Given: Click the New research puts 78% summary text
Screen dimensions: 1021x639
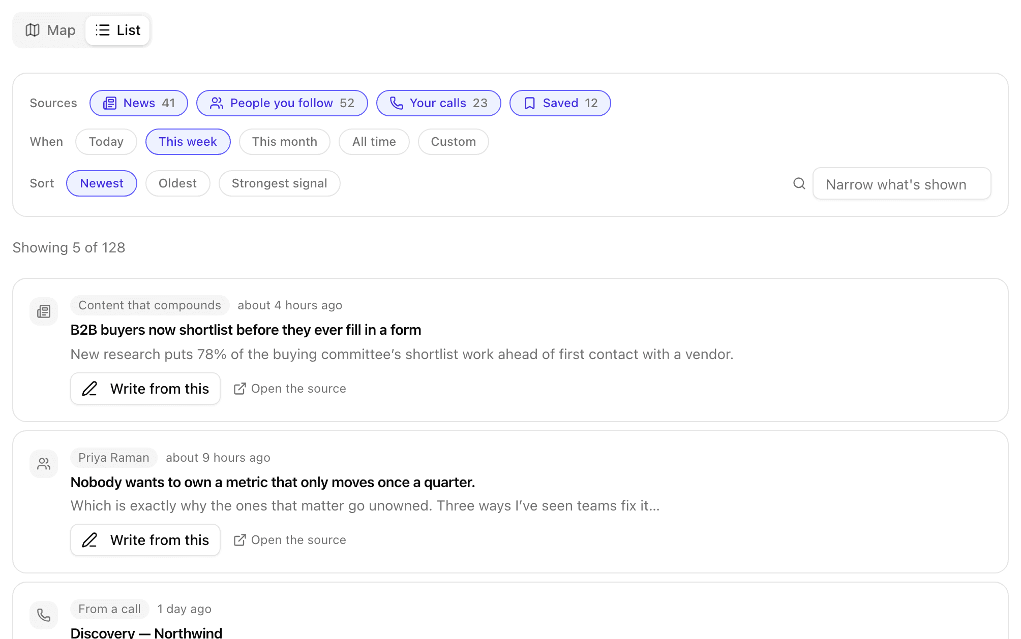Looking at the screenshot, I should click(402, 355).
